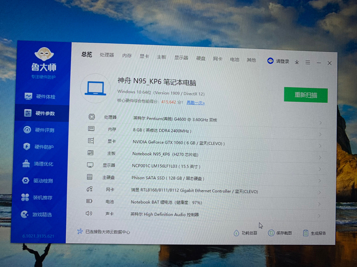Image resolution: width=357 pixels, height=267 pixels.
Task: Go to 硬件防护 protection section
Action: pos(38,146)
